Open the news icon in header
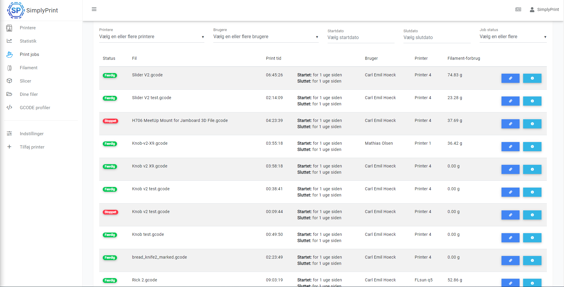Screen dimensions: 564x287 pyautogui.click(x=518, y=9)
